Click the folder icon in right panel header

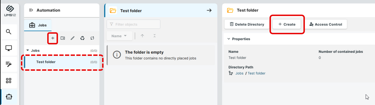(x=230, y=10)
